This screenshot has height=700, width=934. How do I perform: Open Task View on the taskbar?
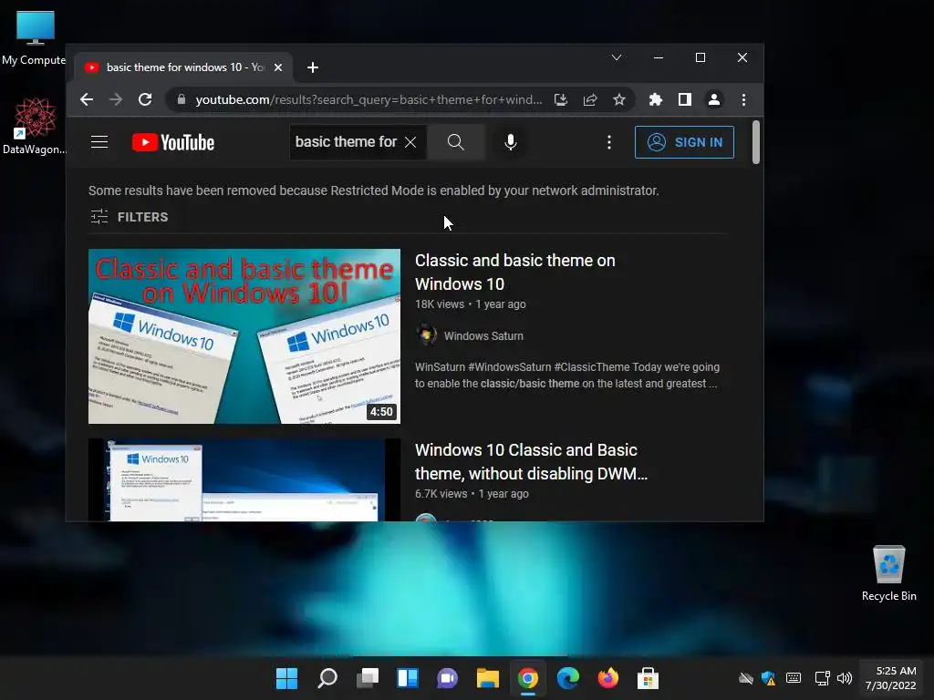tap(368, 678)
